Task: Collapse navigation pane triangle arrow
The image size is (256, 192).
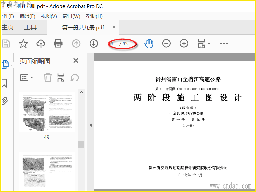Action: 91,125
